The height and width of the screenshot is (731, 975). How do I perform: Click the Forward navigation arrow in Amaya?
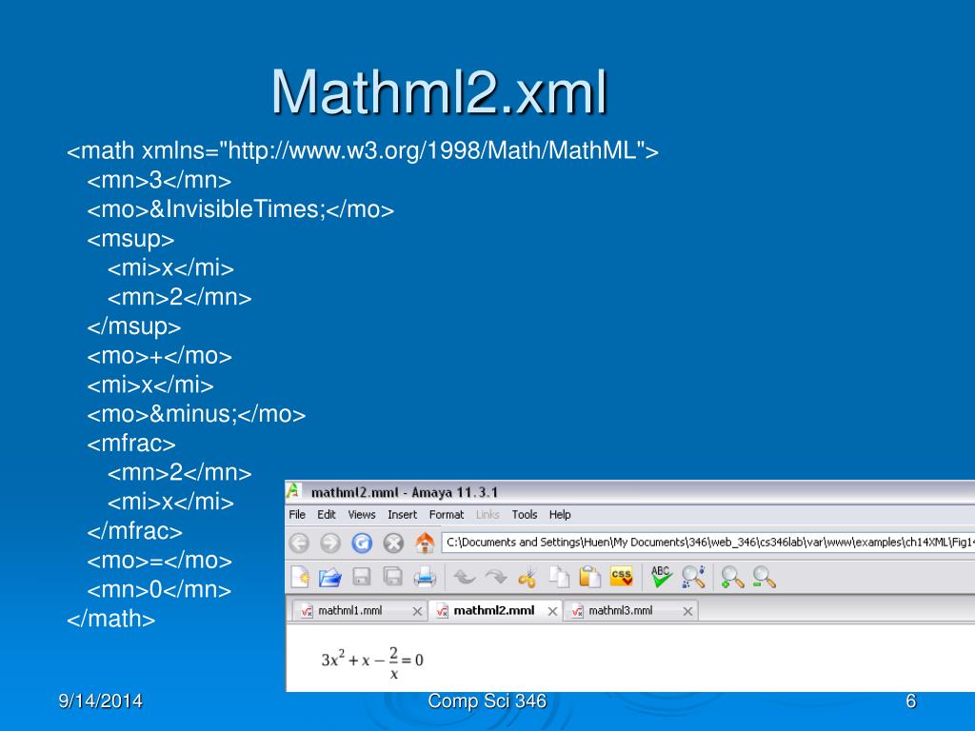click(330, 543)
